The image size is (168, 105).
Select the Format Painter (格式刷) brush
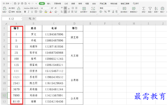tap(19, 9)
